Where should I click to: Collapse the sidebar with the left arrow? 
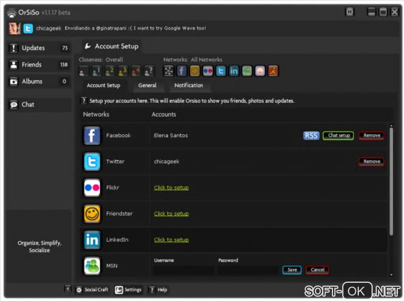tap(67, 289)
